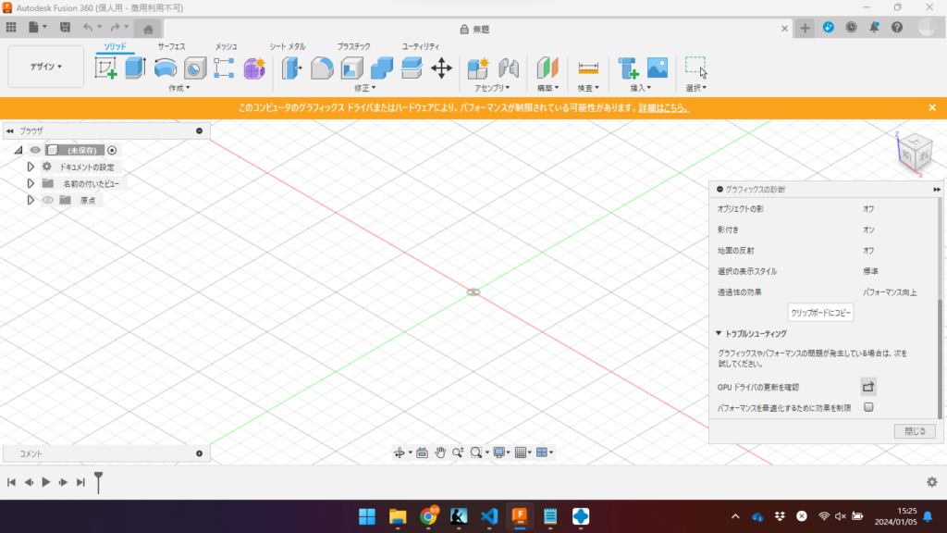Select the Pan hand tool
Screen dimensions: 947x533
click(439, 452)
